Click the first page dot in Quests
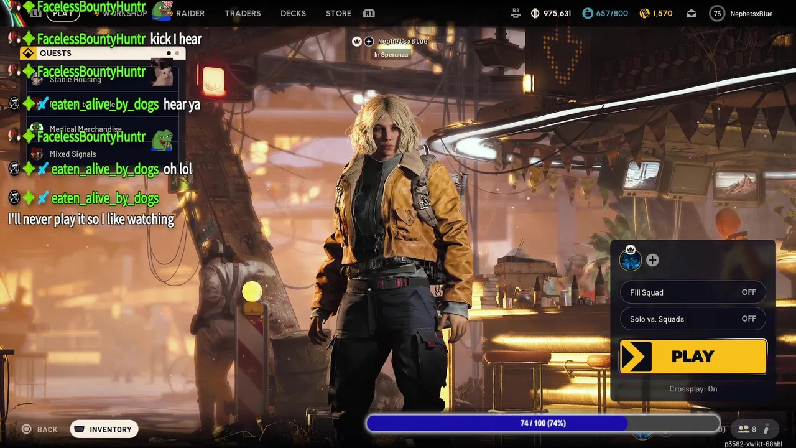The width and height of the screenshot is (796, 448). pyautogui.click(x=168, y=54)
